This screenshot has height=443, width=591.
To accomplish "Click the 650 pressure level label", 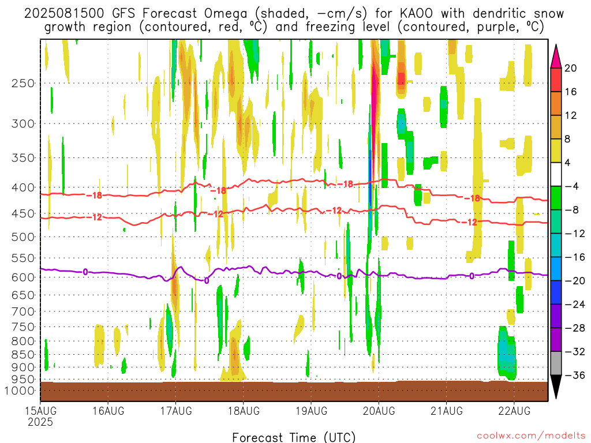I will tap(23, 295).
